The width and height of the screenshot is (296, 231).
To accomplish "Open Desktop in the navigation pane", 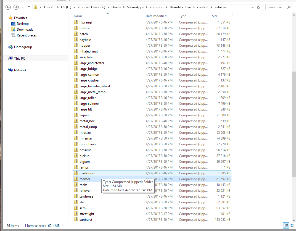I will click(23, 23).
